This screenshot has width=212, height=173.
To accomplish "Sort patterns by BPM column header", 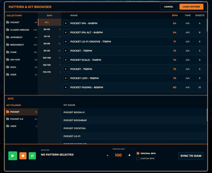I will [175, 16].
